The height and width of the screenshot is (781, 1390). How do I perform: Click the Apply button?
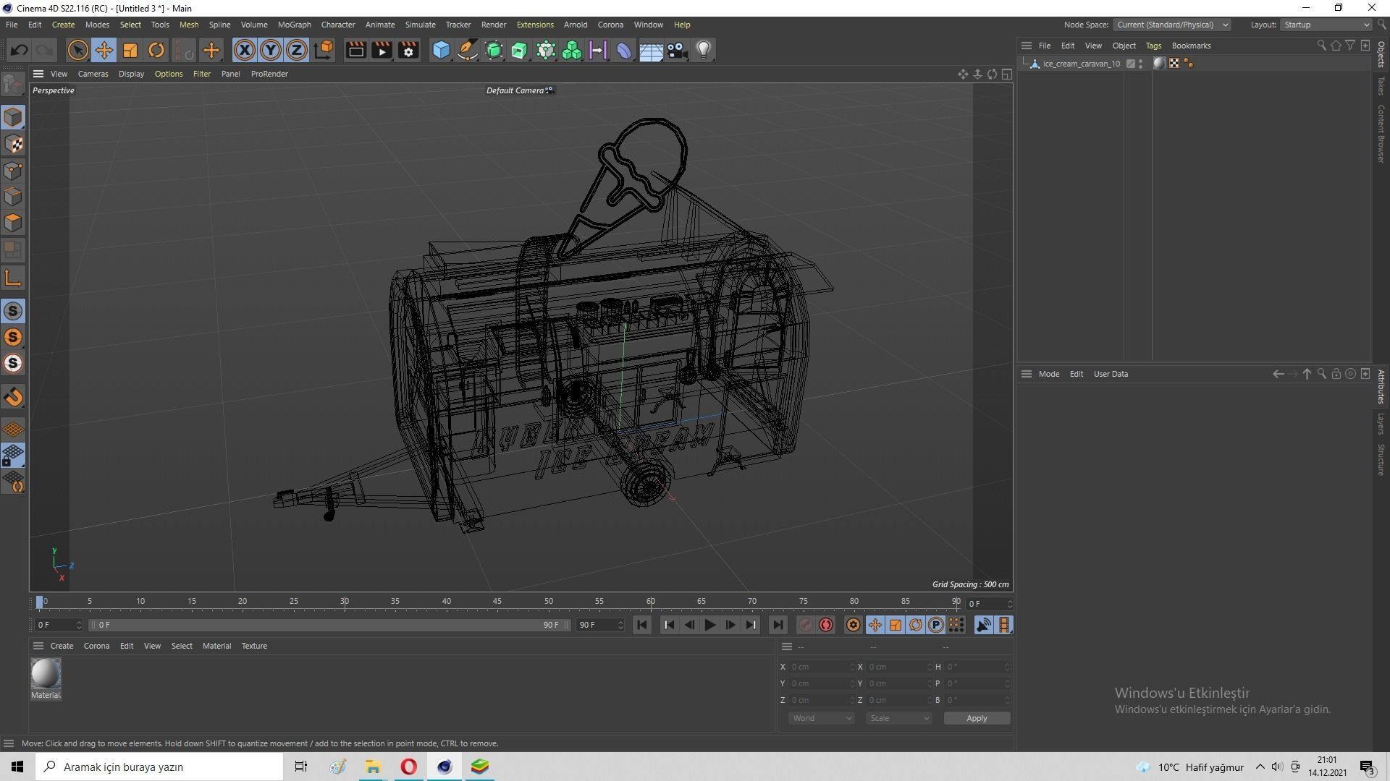tap(976, 718)
